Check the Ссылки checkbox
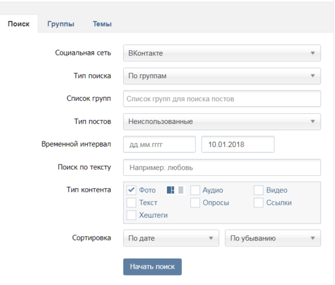Image resolution: width=335 pixels, height=285 pixels. click(x=258, y=203)
